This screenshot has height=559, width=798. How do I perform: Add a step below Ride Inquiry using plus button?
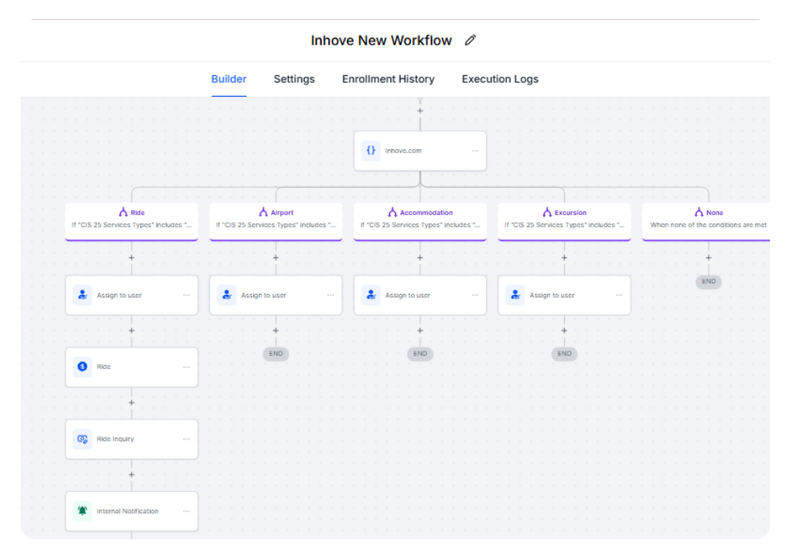coord(131,474)
